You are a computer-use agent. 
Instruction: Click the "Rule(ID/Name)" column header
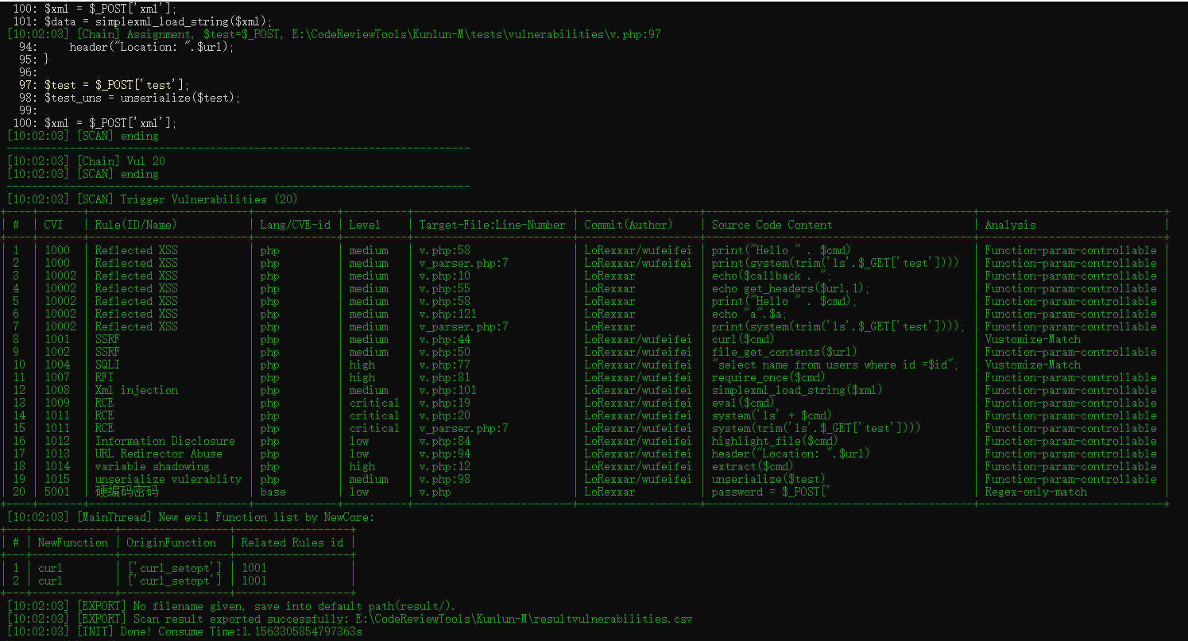tap(136, 225)
